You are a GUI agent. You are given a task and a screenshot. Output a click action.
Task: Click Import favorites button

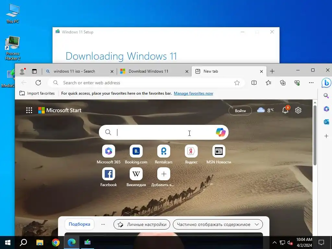[37, 93]
